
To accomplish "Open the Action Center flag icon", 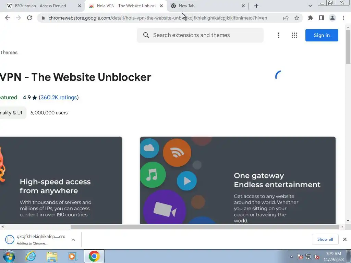I will [300, 256].
